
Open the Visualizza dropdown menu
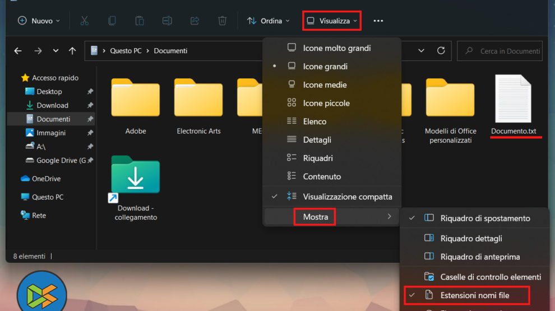tap(331, 21)
